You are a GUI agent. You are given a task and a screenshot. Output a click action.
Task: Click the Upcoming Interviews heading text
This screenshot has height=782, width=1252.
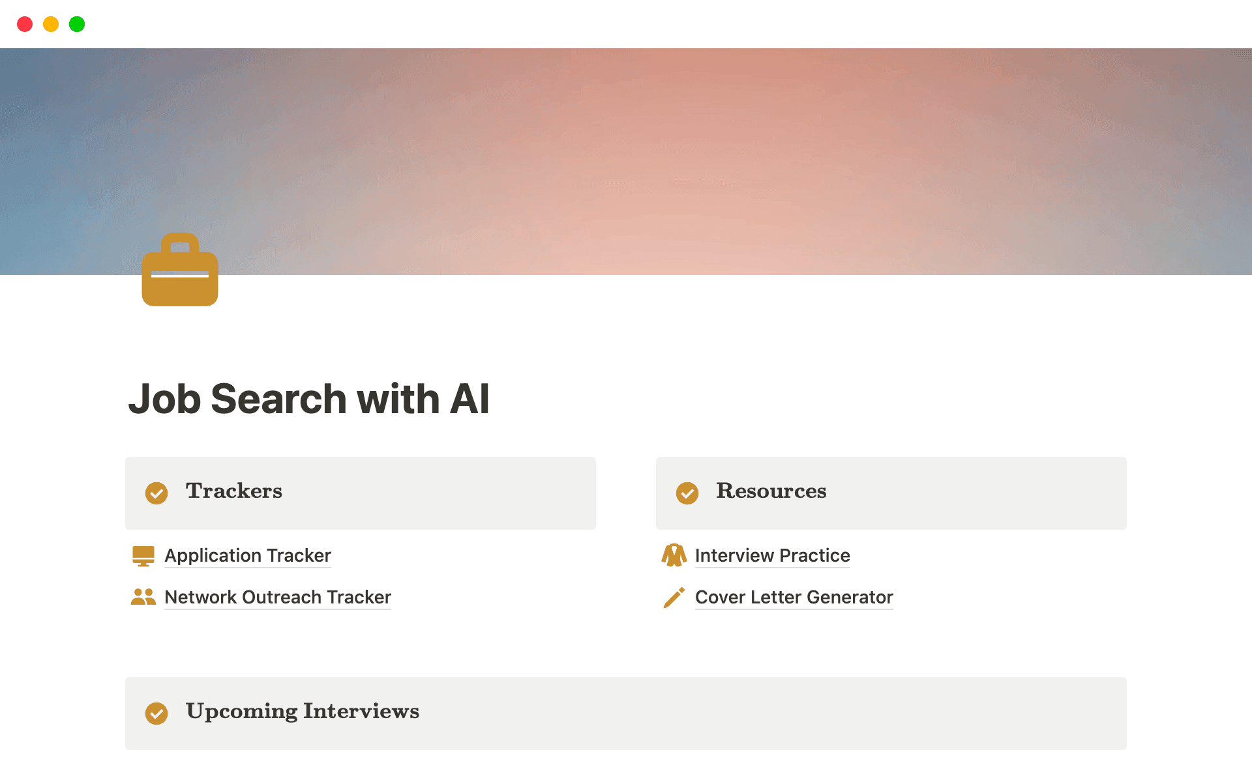coord(303,712)
